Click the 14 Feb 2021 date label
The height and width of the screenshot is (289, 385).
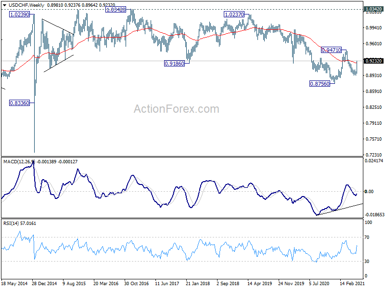pos(352,284)
